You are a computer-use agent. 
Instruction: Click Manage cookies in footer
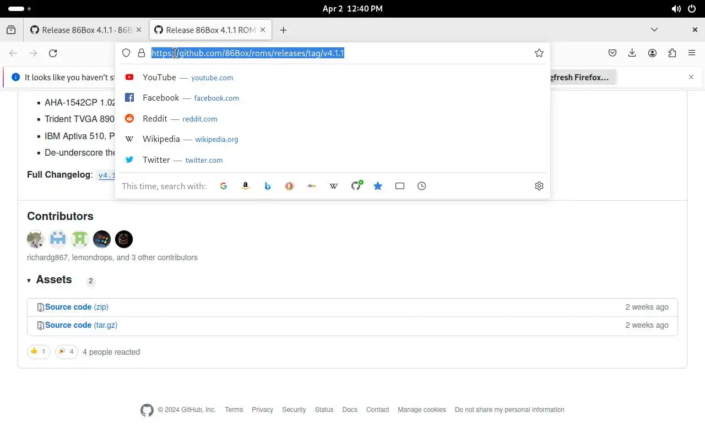[422, 410]
